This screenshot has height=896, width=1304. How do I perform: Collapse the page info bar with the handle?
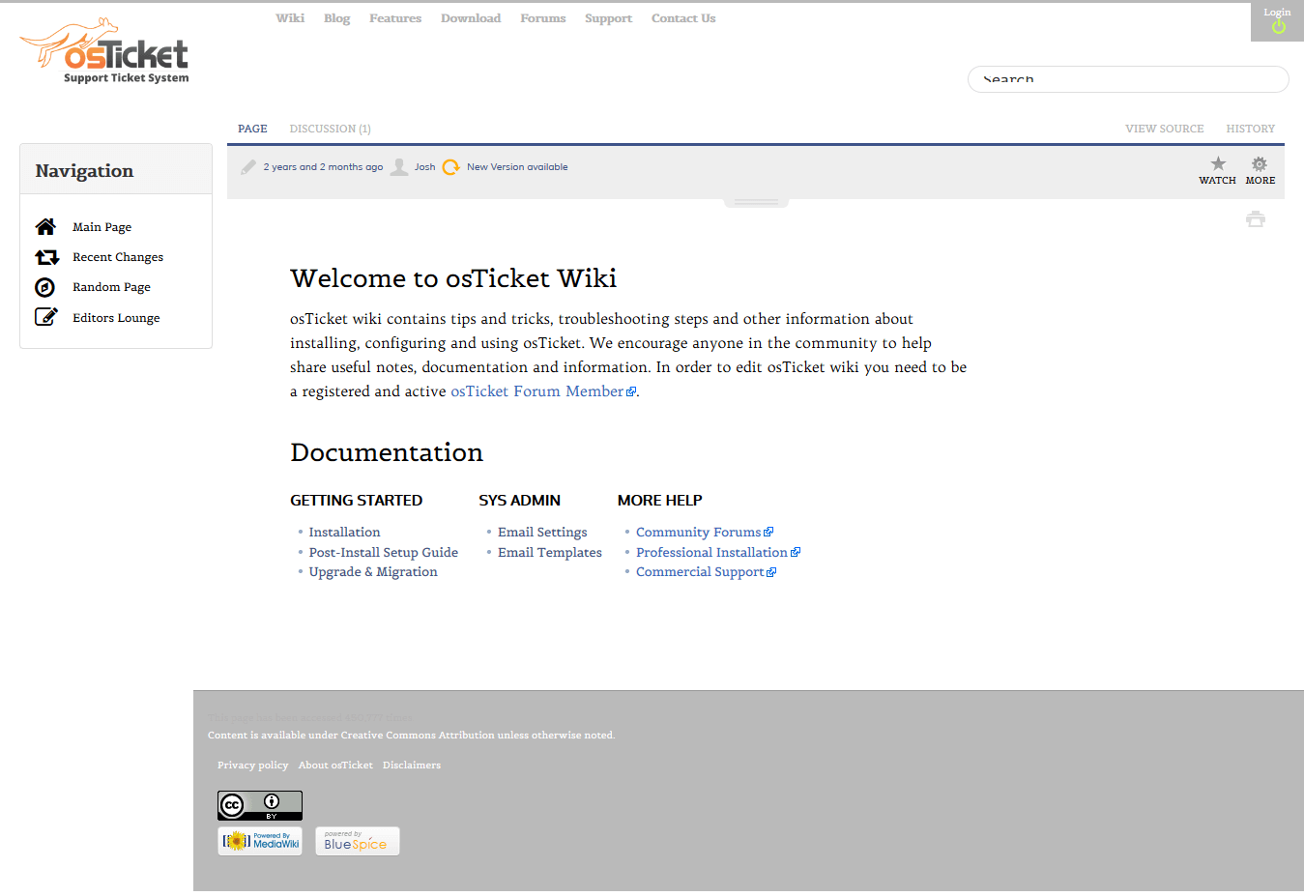click(x=756, y=203)
